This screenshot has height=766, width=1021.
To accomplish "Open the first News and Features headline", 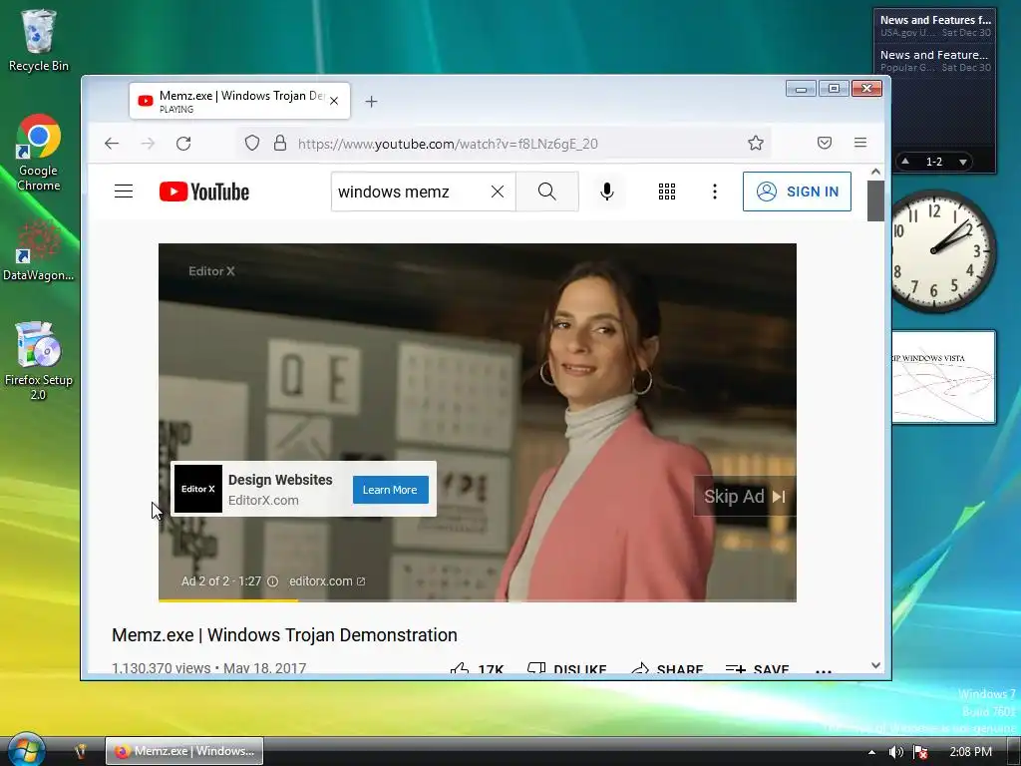I will click(935, 25).
